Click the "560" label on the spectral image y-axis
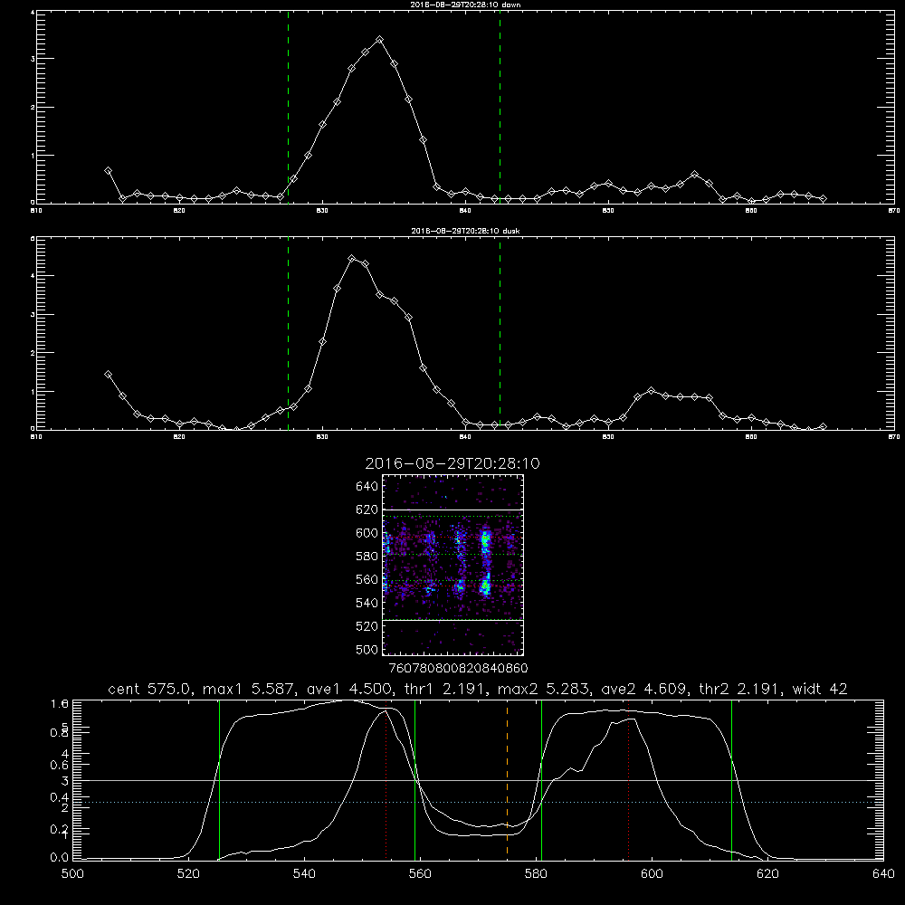 (x=367, y=579)
